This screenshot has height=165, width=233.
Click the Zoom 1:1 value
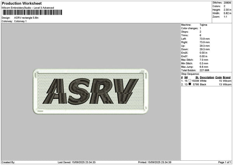click(x=225, y=17)
